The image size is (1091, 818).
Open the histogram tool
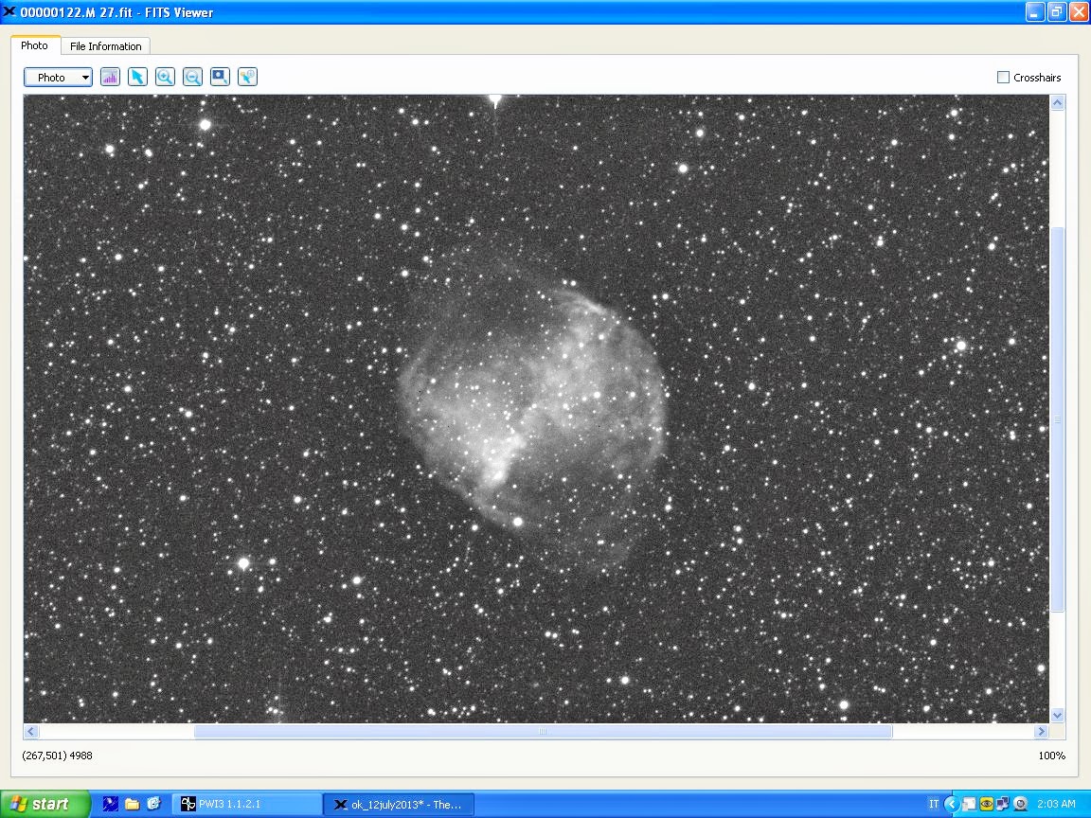110,77
